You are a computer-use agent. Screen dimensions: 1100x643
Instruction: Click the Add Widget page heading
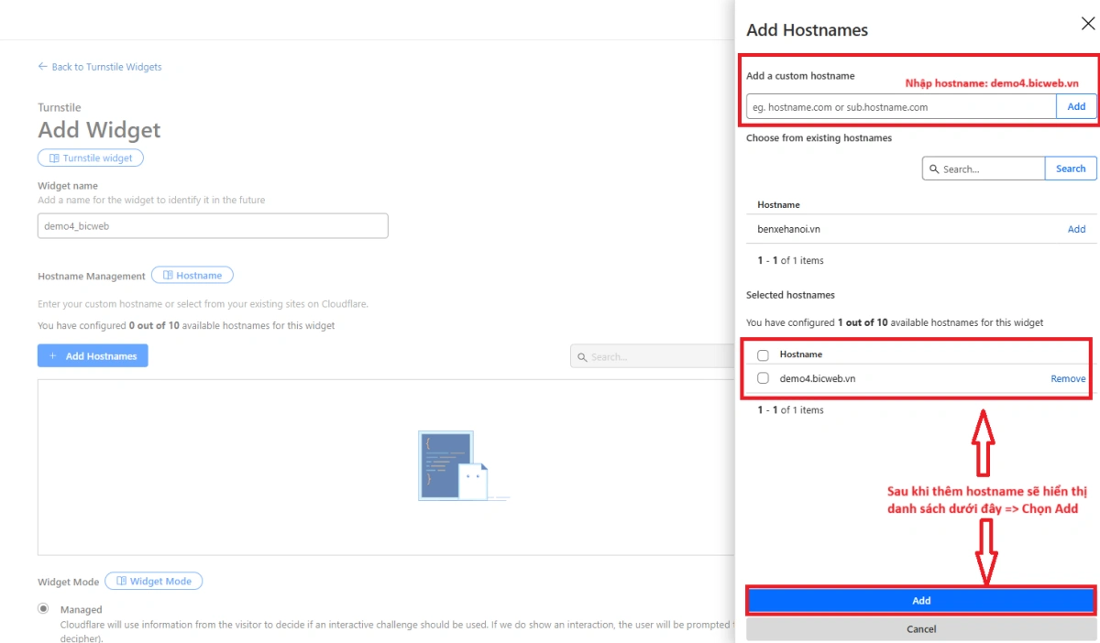click(x=99, y=130)
